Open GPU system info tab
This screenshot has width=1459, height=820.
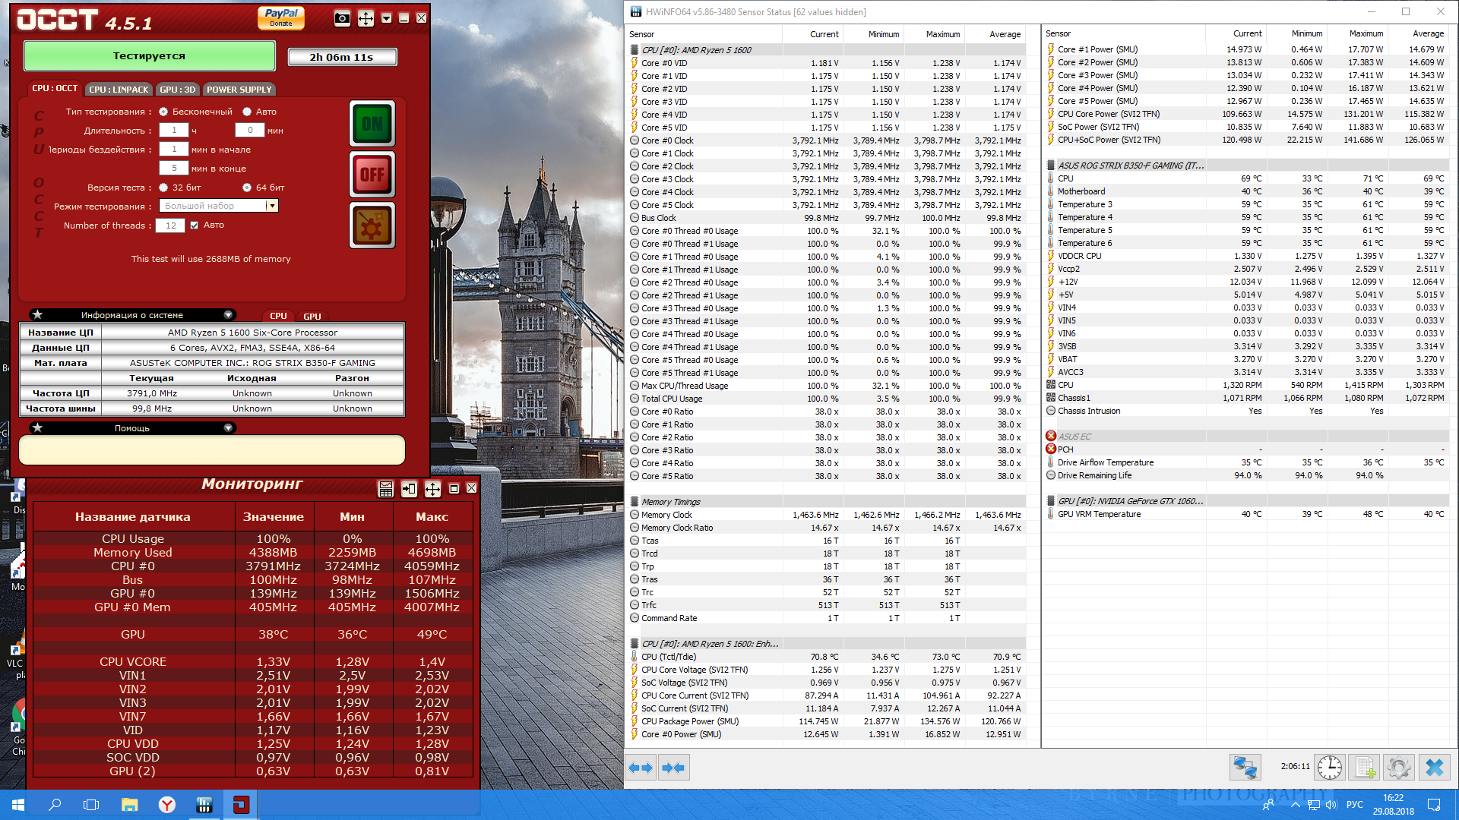point(312,317)
